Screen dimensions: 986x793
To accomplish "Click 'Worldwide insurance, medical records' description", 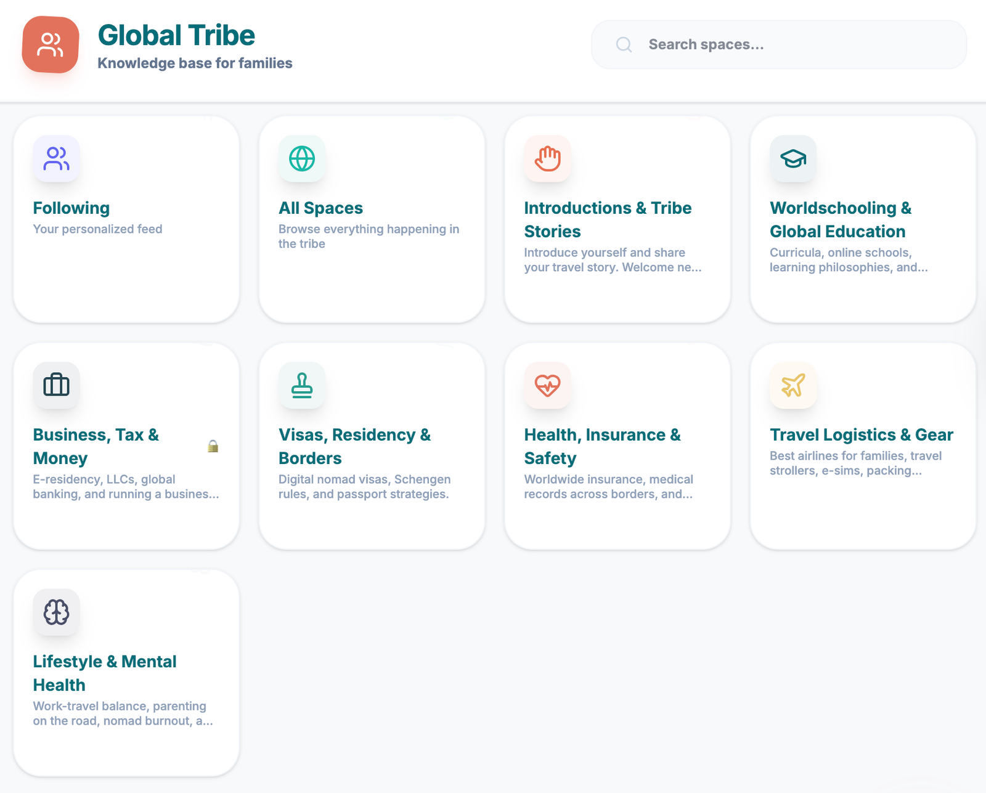I will [609, 487].
